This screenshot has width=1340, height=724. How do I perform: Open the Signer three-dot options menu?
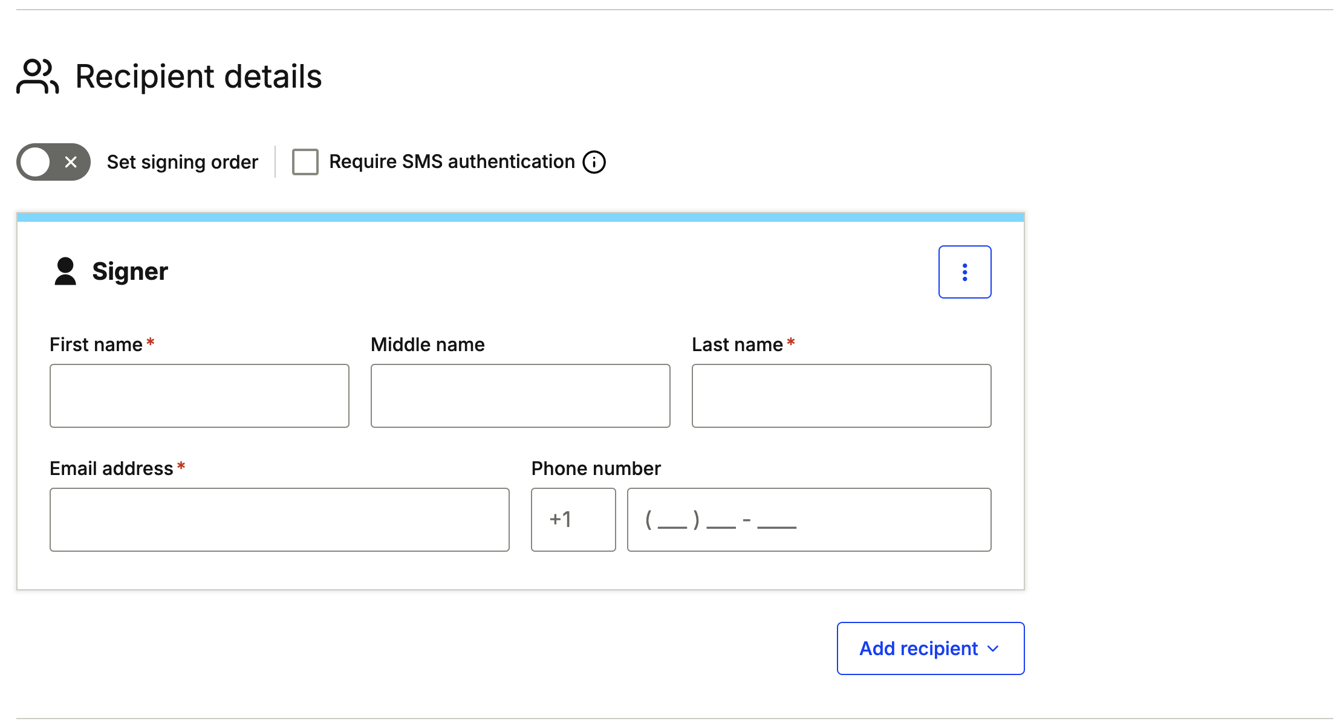pyautogui.click(x=964, y=272)
